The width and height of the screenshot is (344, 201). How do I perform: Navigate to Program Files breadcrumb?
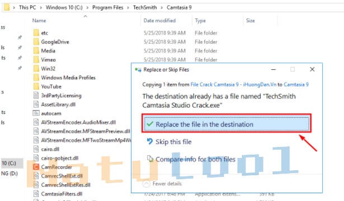(x=108, y=7)
